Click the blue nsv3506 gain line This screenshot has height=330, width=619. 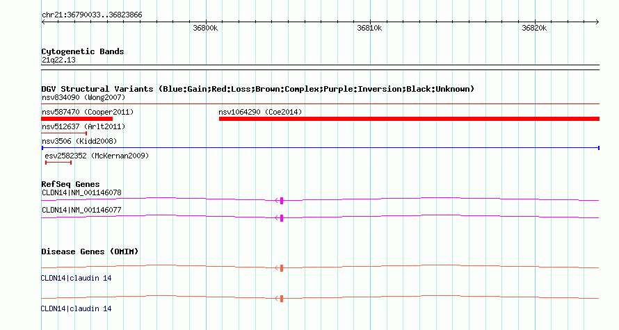pos(321,148)
